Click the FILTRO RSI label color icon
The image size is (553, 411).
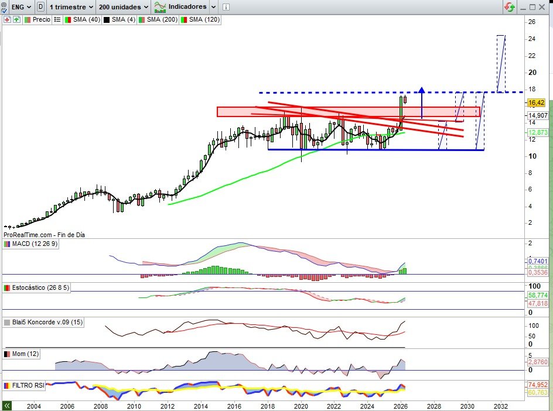(7, 386)
